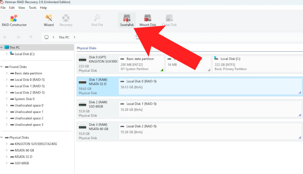Expand System Disk 0 tree node
This screenshot has height=174, width=303.
7,98
